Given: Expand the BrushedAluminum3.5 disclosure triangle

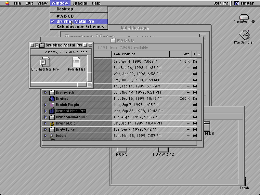Looking at the screenshot, I should pyautogui.click(x=45, y=117).
